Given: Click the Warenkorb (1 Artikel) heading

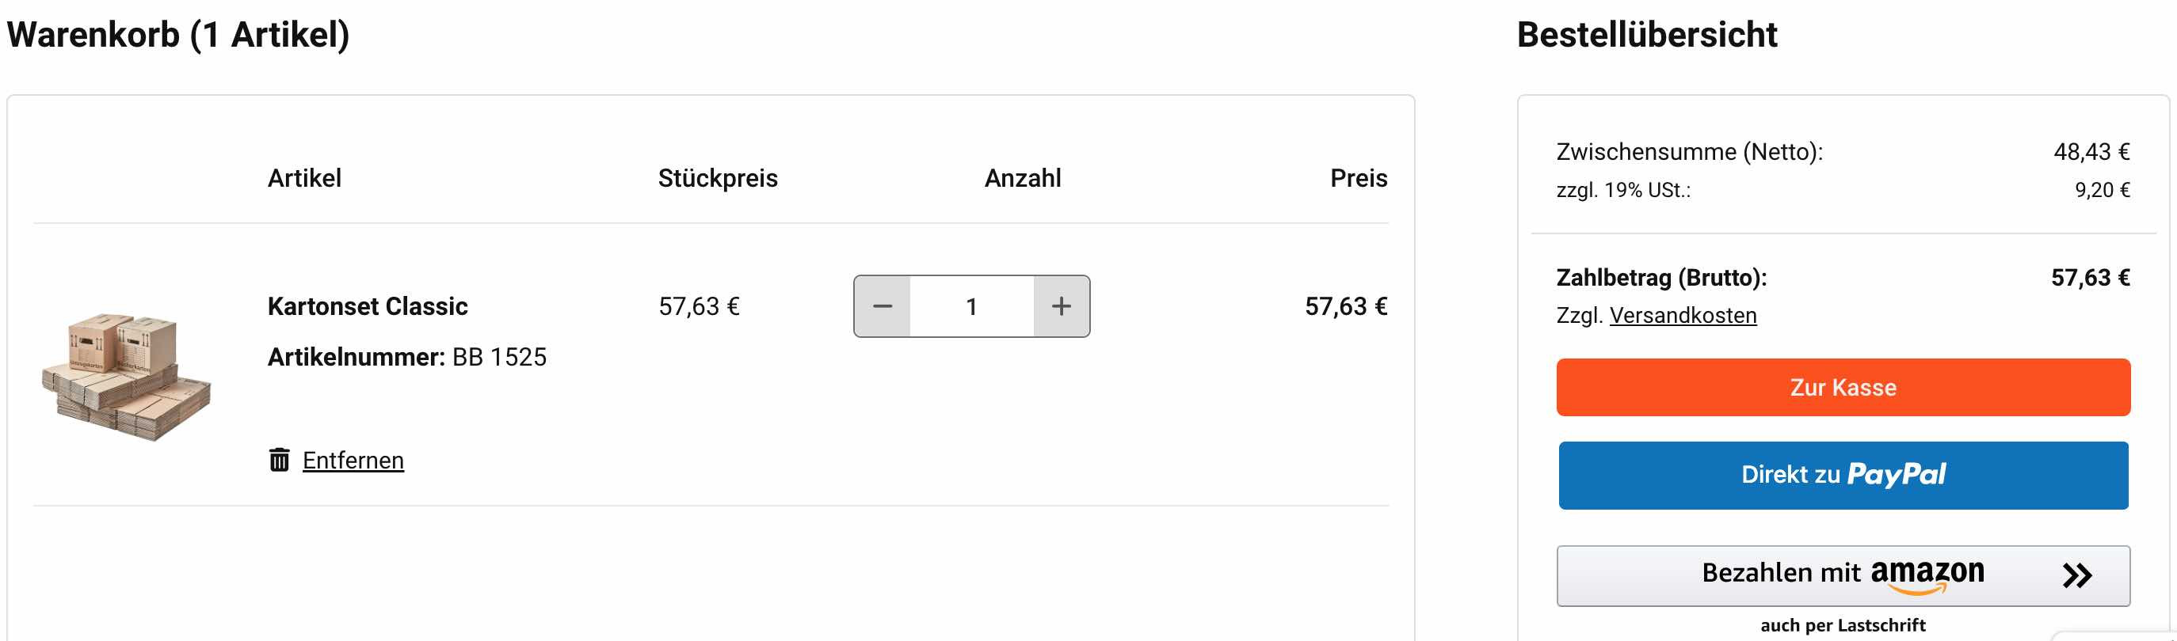Looking at the screenshot, I should [177, 35].
